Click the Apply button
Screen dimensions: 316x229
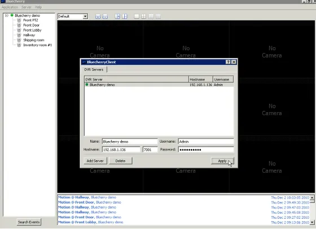click(x=222, y=161)
